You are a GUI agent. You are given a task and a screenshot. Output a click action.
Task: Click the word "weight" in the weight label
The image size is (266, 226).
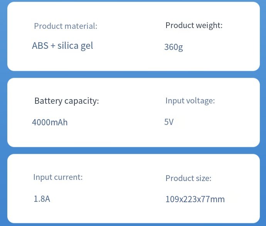[x=208, y=25]
